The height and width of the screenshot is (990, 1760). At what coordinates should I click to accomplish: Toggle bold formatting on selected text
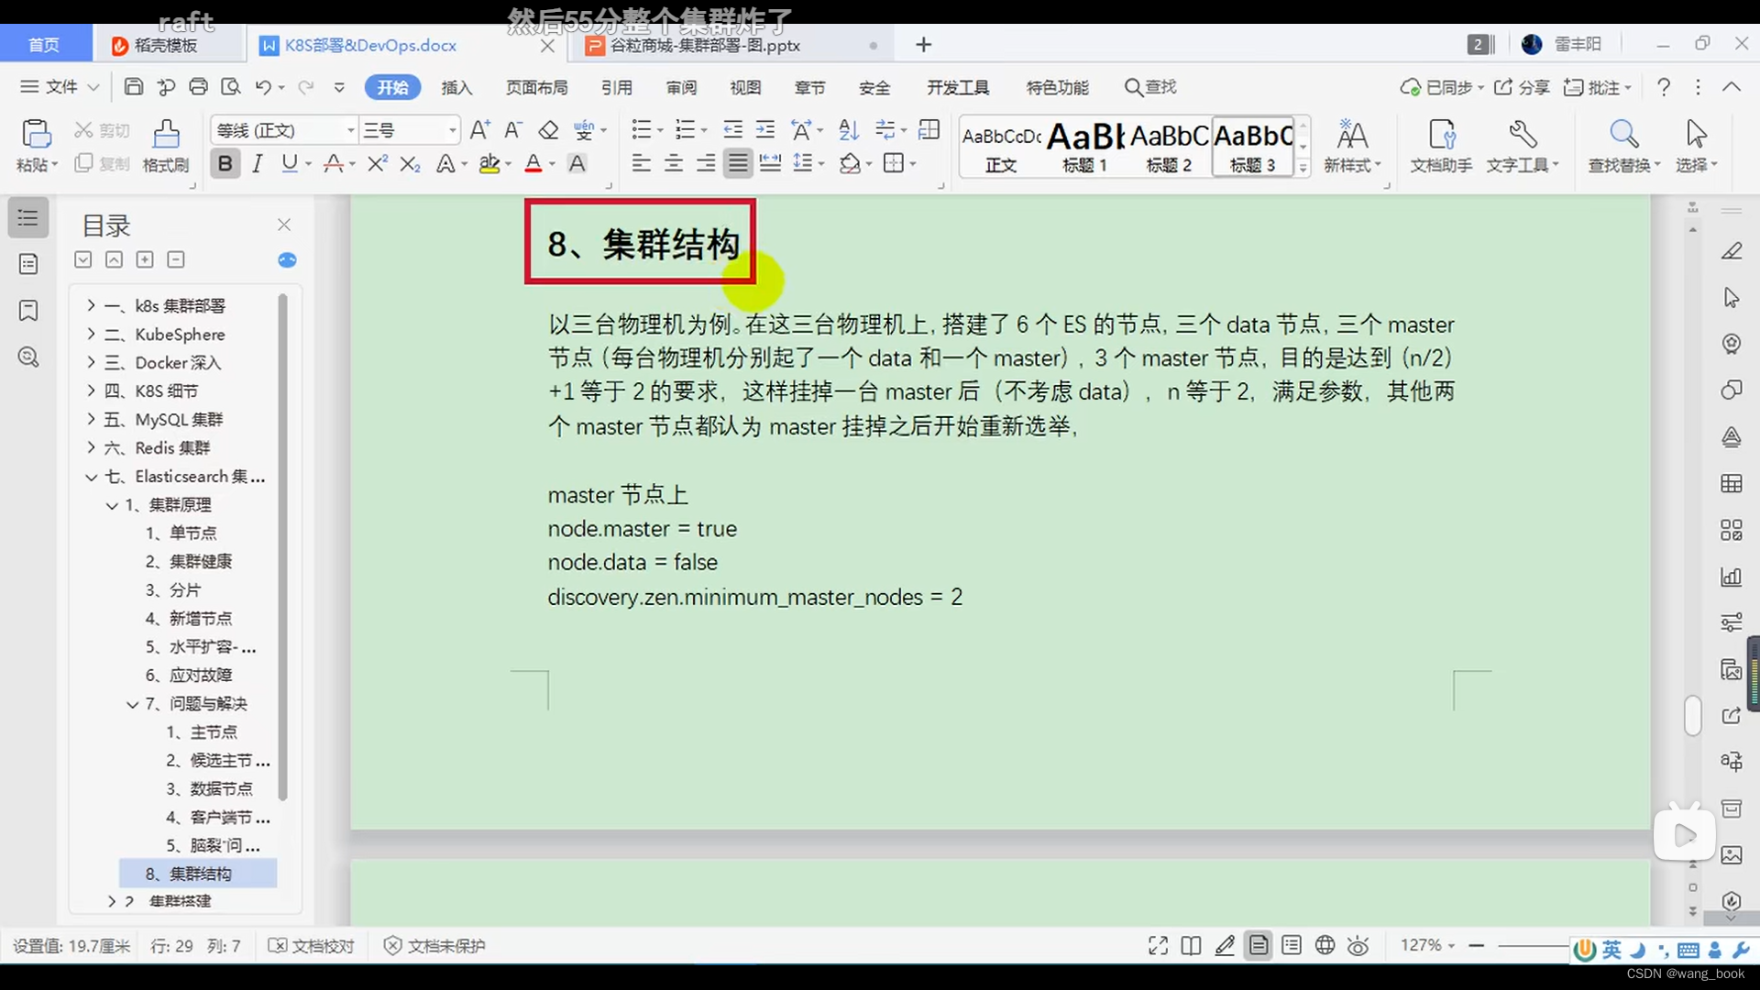point(224,162)
